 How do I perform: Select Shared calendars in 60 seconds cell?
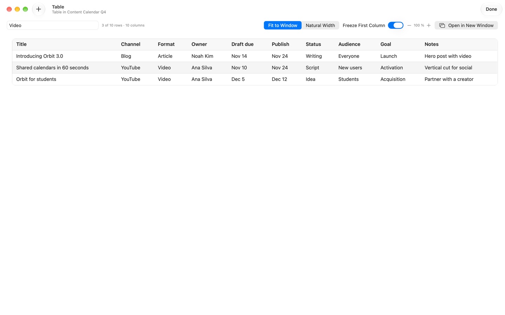point(52,68)
